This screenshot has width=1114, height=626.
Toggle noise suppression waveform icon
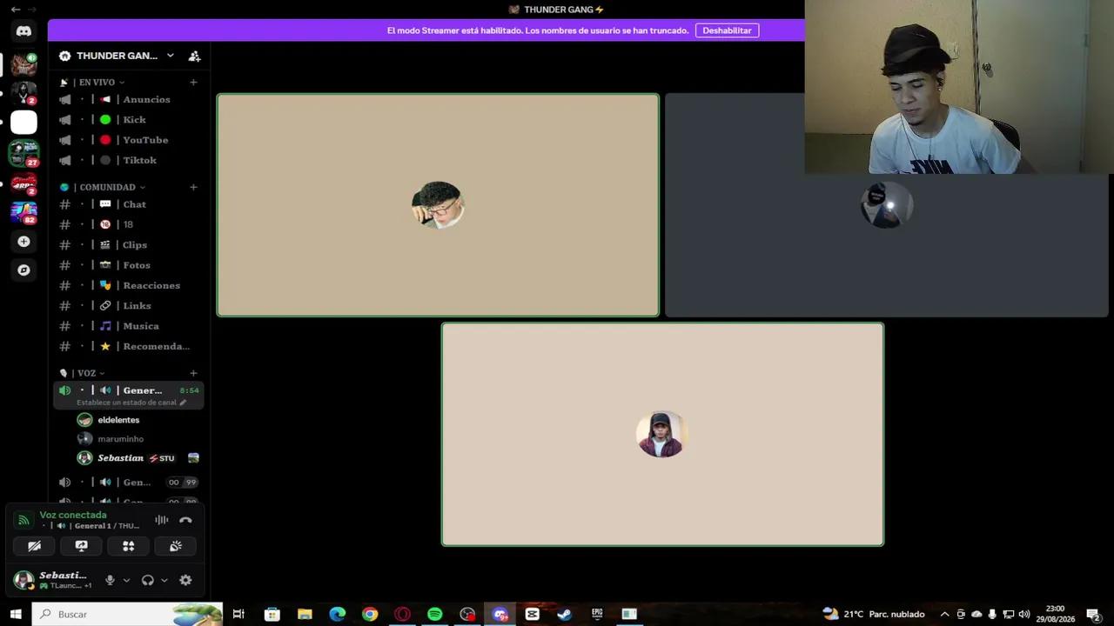162,520
